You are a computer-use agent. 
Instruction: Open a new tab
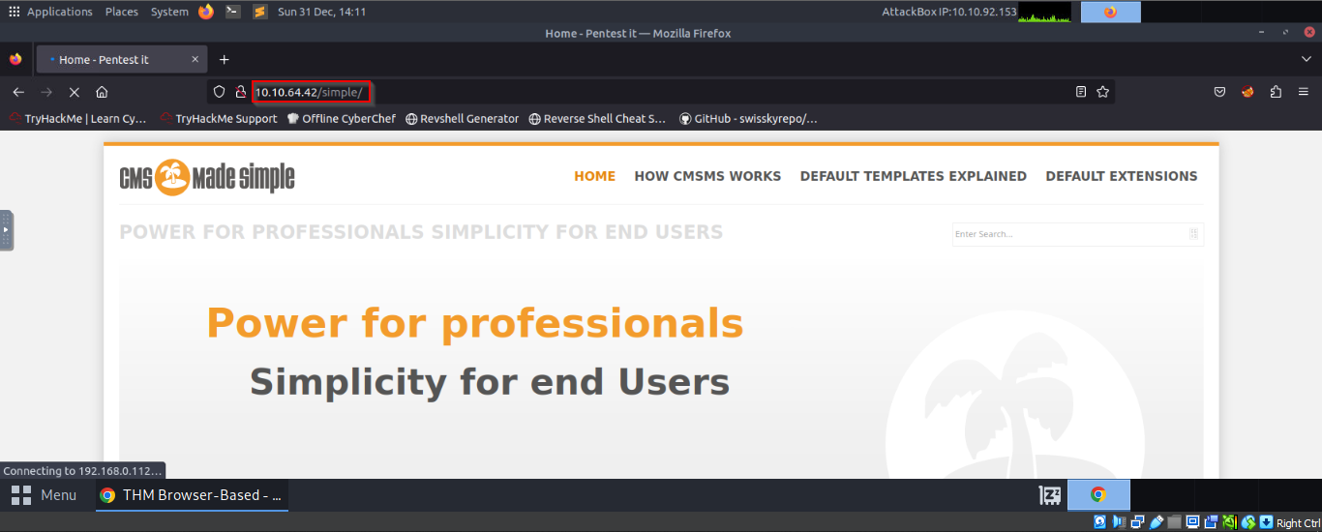click(224, 59)
